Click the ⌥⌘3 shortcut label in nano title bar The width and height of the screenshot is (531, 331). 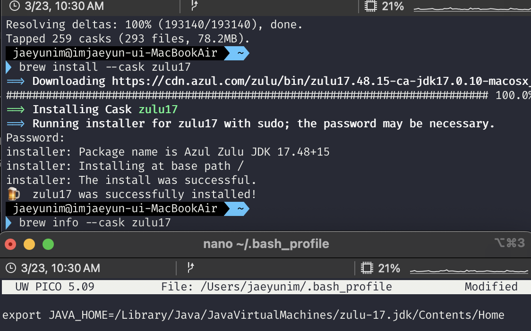(x=509, y=243)
